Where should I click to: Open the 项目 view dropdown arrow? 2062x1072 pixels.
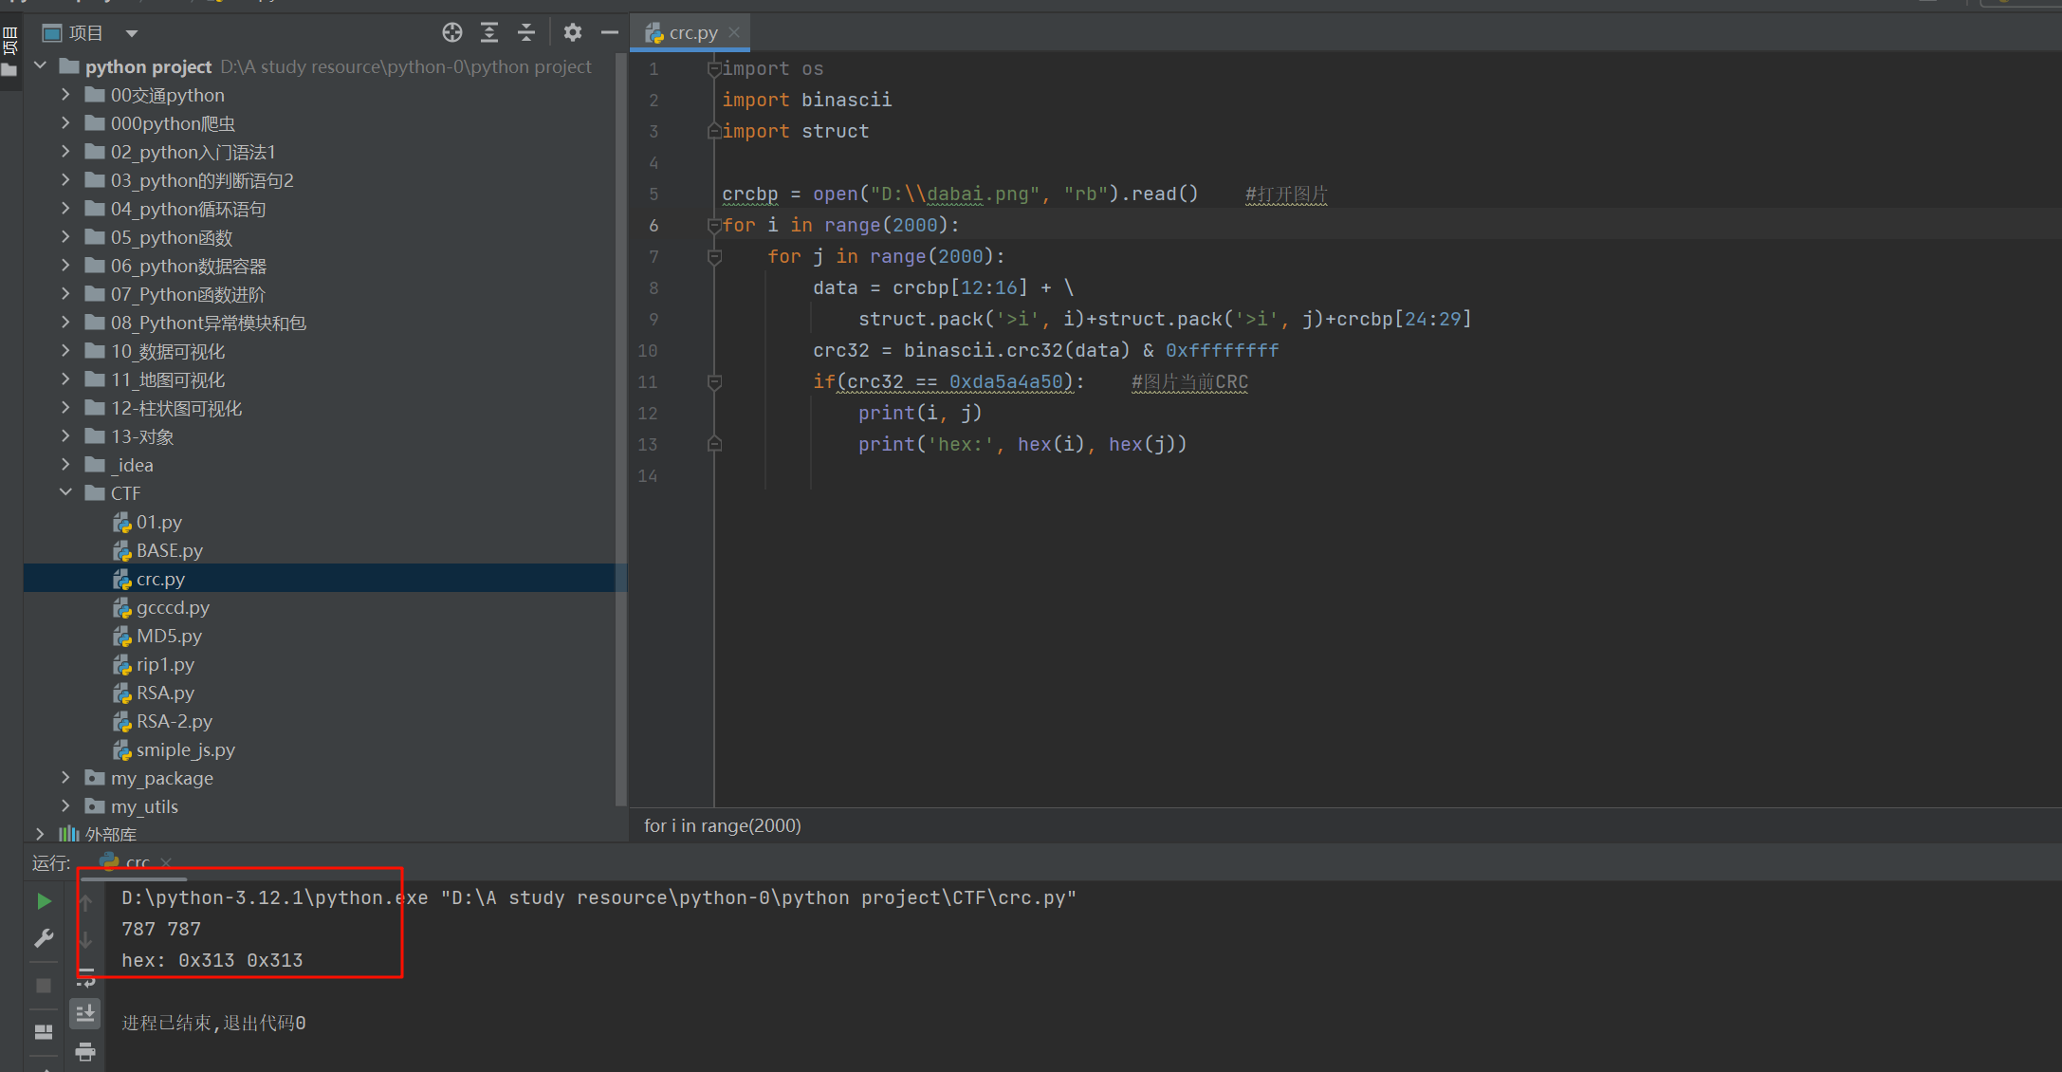pyautogui.click(x=132, y=34)
